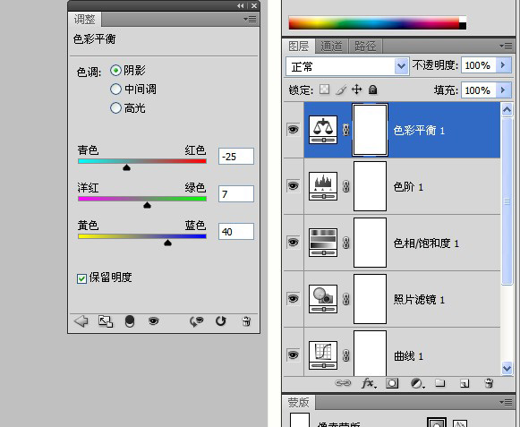Lock all layer attributes

point(372,90)
